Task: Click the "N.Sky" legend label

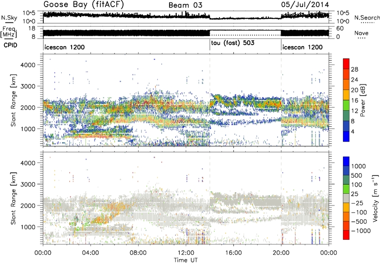Action: (x=9, y=18)
